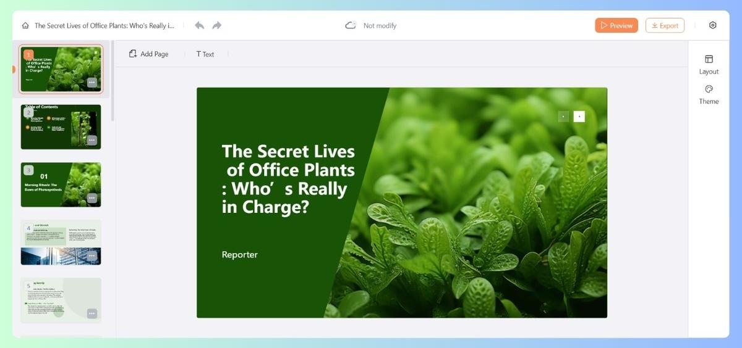The width and height of the screenshot is (742, 348).
Task: Open slide 2 more options menu
Action: [x=92, y=140]
